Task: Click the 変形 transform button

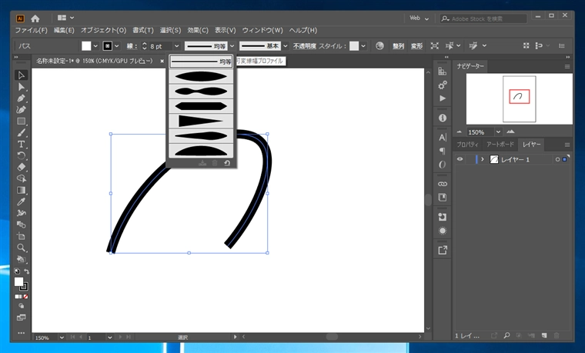Action: [416, 46]
